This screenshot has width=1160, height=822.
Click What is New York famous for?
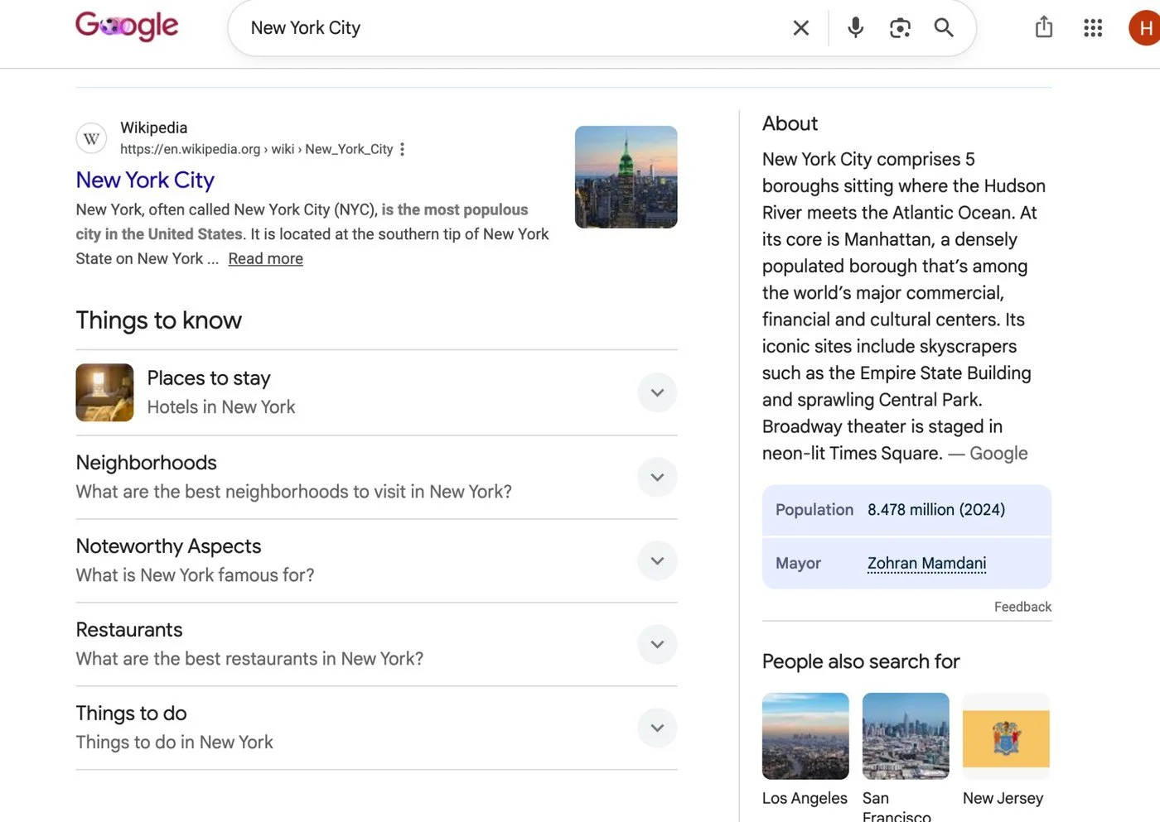[x=195, y=575]
